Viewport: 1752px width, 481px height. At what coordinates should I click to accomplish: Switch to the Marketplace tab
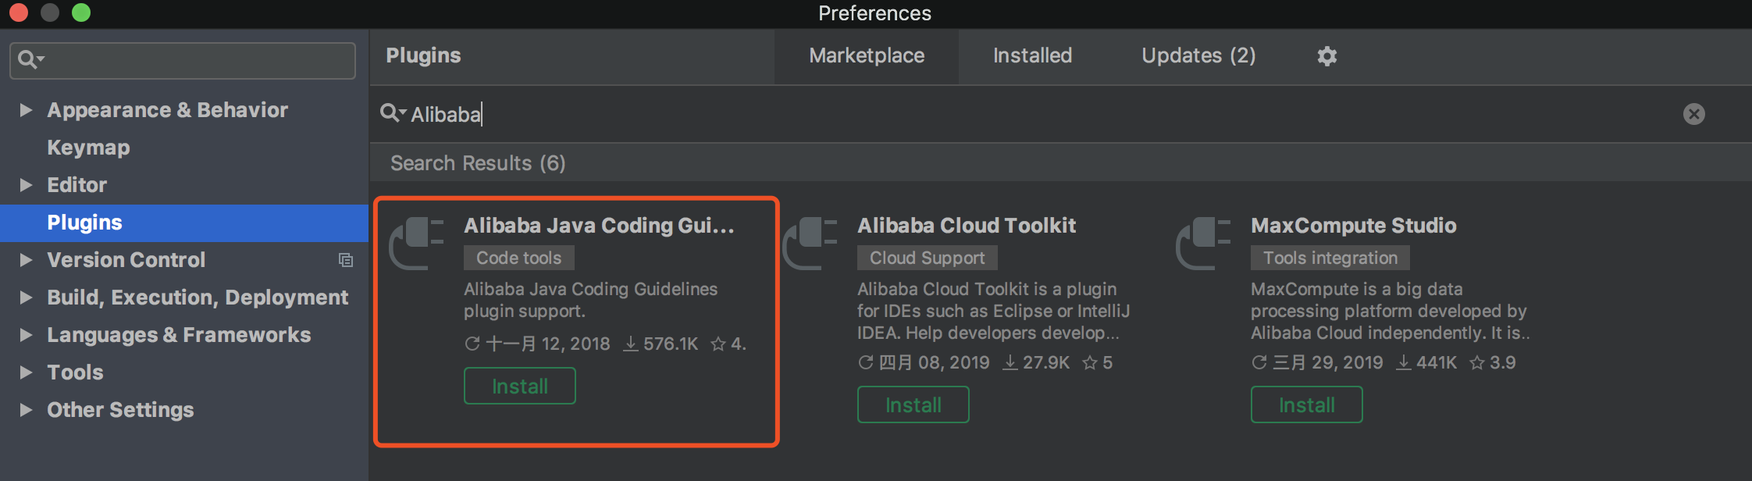[867, 55]
